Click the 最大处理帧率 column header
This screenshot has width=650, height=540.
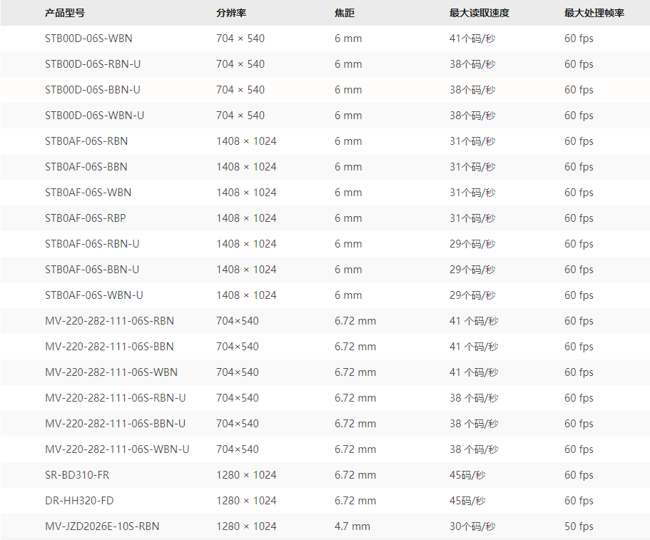pyautogui.click(x=594, y=13)
